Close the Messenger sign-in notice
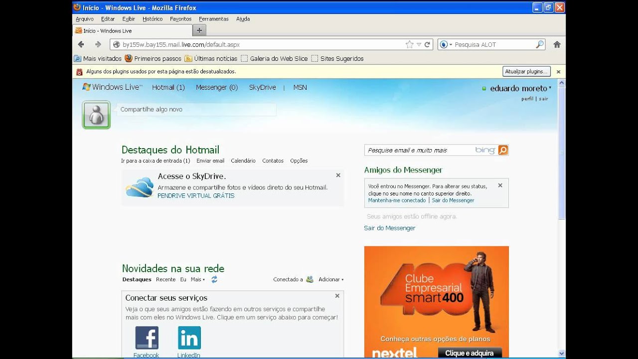 (500, 185)
